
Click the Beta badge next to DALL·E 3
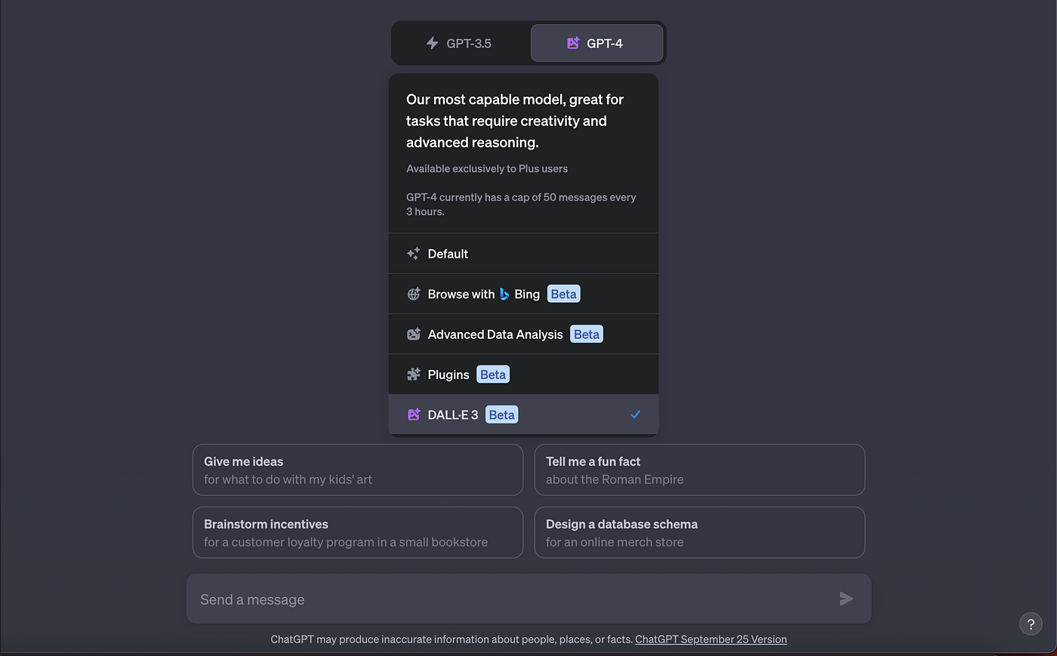click(501, 414)
